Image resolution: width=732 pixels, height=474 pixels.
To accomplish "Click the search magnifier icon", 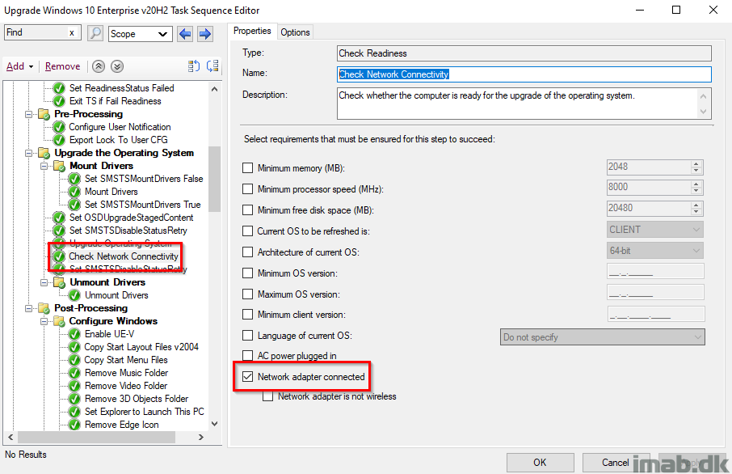I will pos(95,34).
